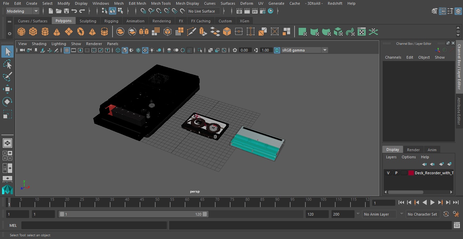Toggle isolate select in viewport
This screenshot has height=239, width=463.
200,50
